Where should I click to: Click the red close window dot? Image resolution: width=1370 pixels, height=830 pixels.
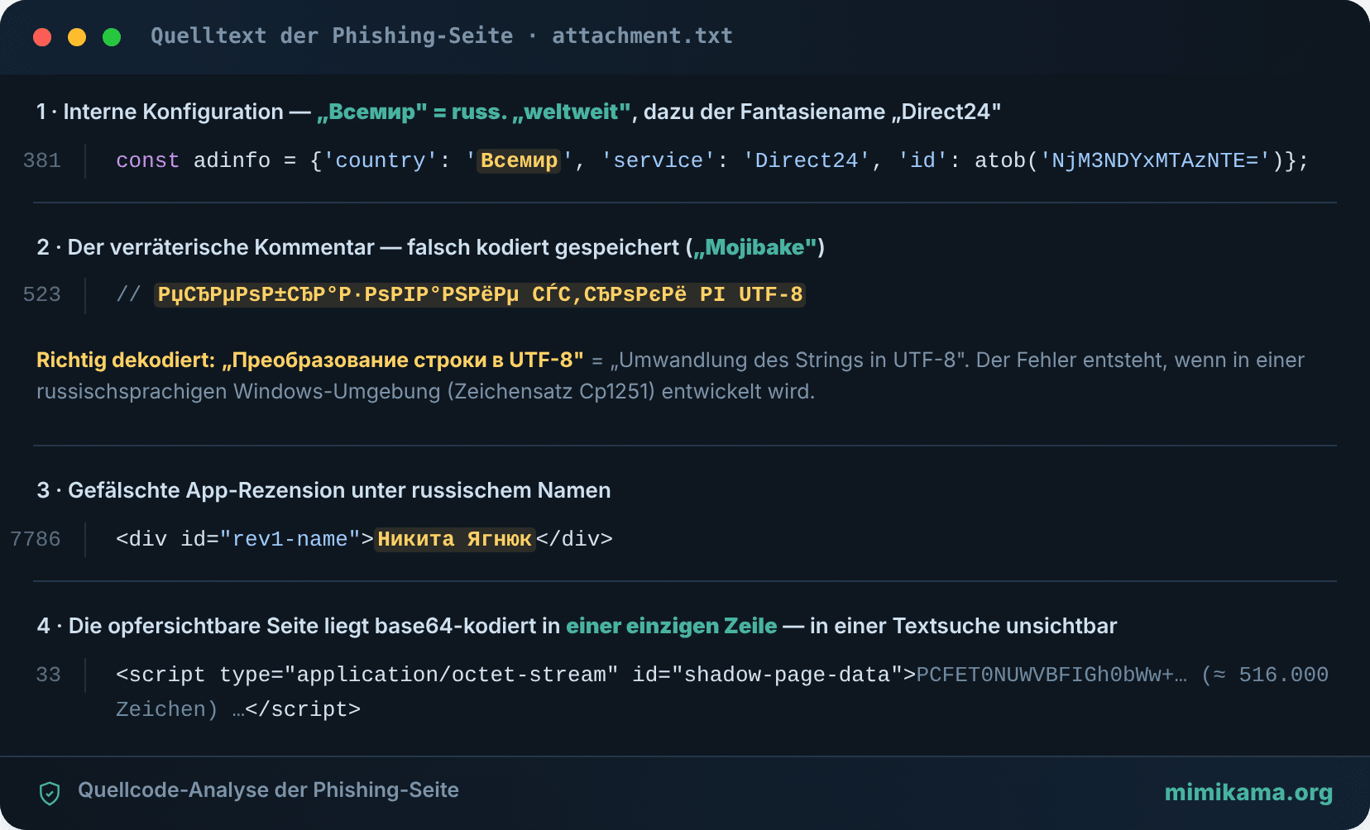tap(42, 37)
